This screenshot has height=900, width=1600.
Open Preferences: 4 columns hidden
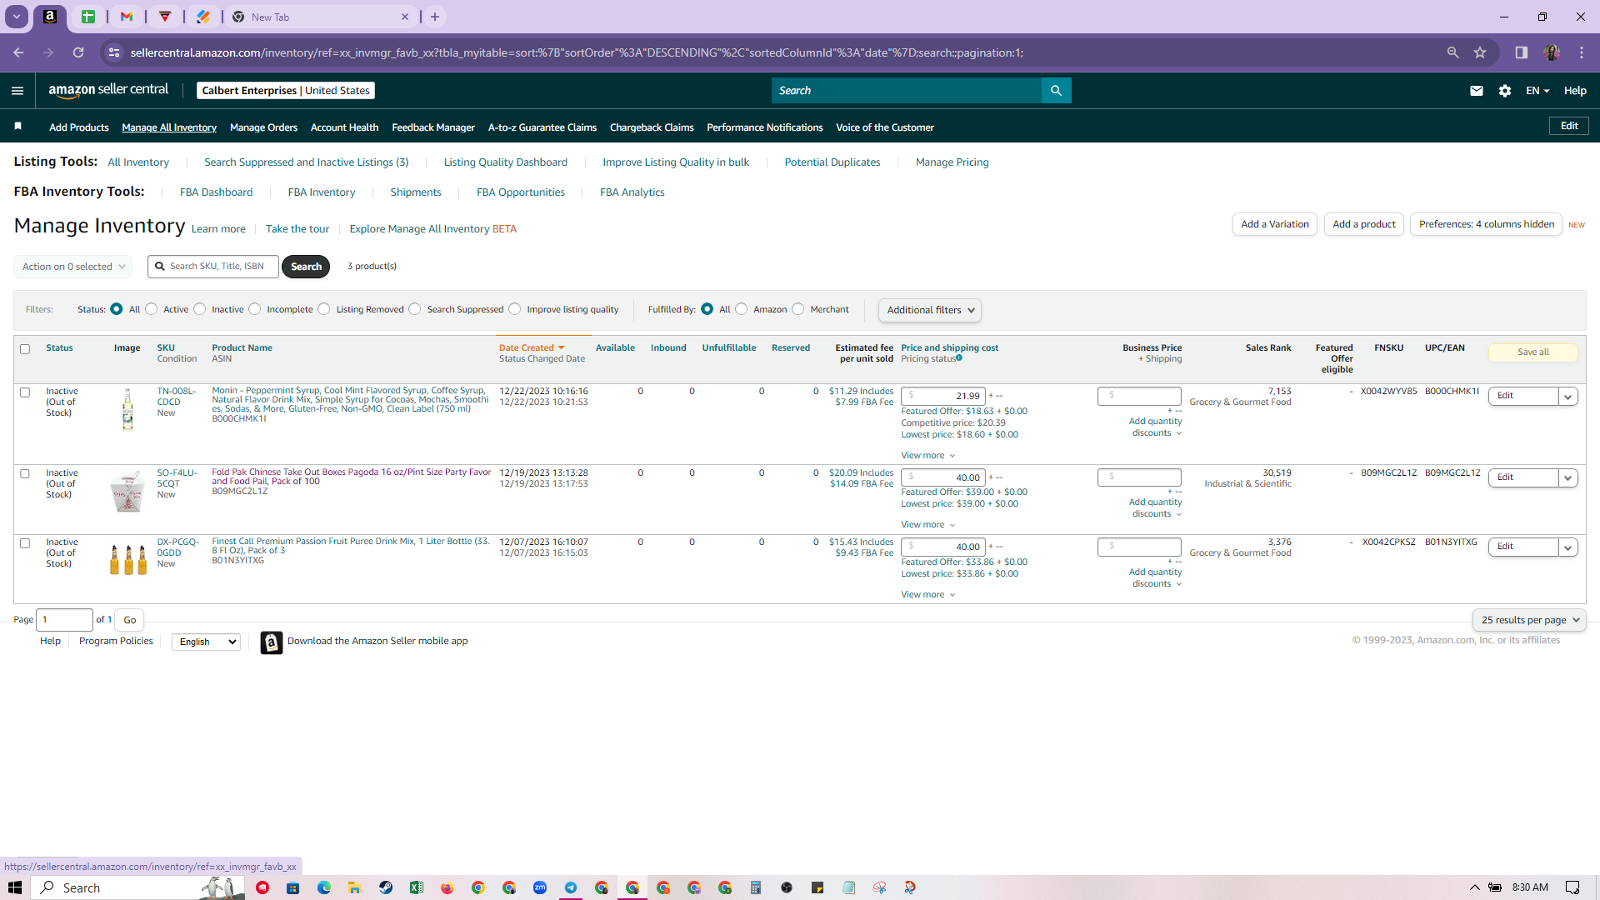click(x=1487, y=224)
